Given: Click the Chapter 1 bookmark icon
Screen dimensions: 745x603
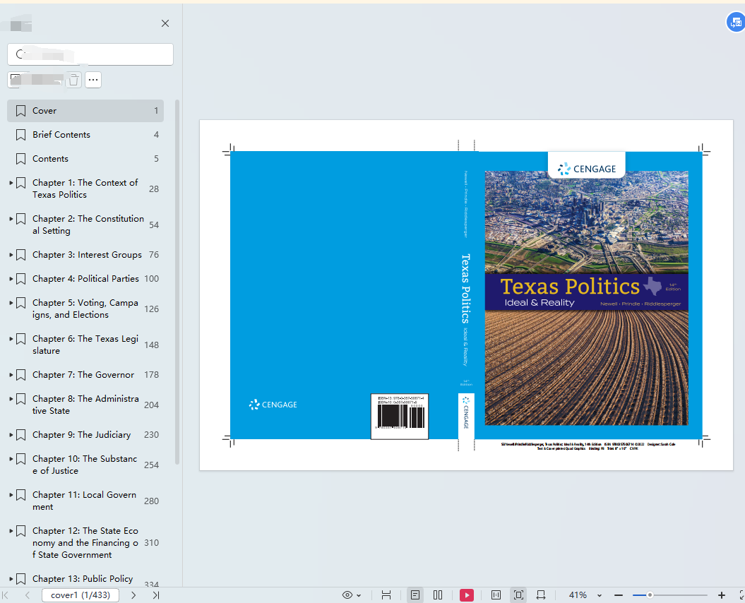Looking at the screenshot, I should pyautogui.click(x=21, y=183).
